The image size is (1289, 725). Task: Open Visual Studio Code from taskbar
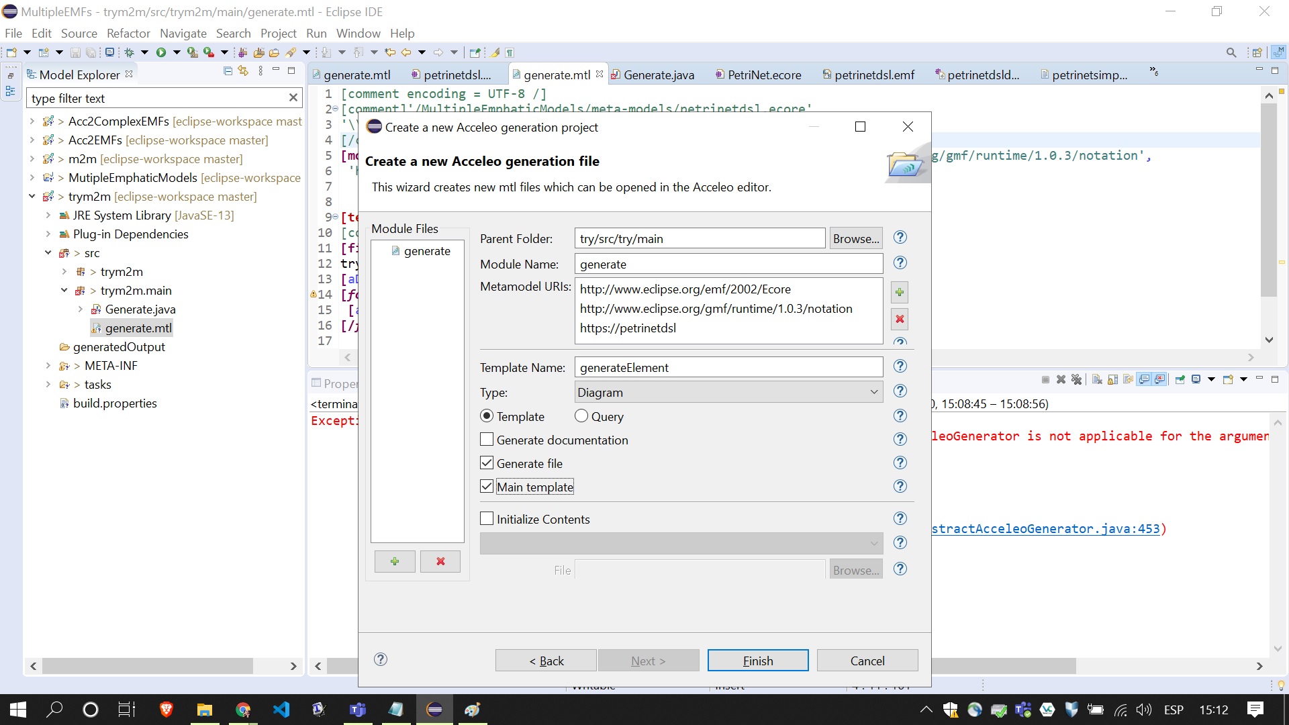click(281, 710)
